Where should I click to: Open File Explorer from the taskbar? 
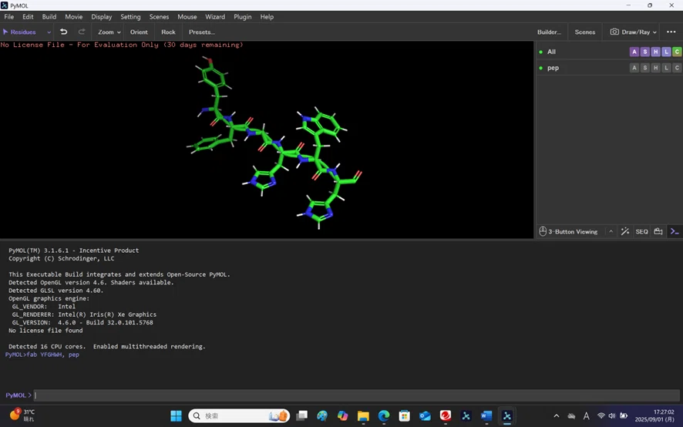363,416
